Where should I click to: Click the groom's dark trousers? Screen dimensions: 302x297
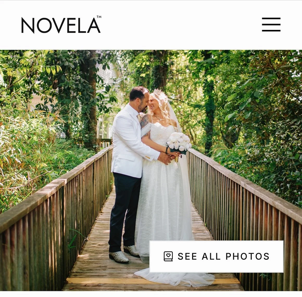[x=125, y=212]
